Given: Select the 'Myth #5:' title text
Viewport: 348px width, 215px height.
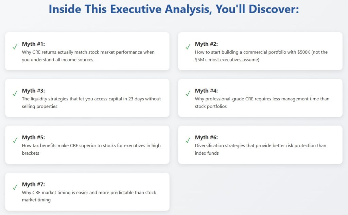Looking at the screenshot, I should click(33, 137).
